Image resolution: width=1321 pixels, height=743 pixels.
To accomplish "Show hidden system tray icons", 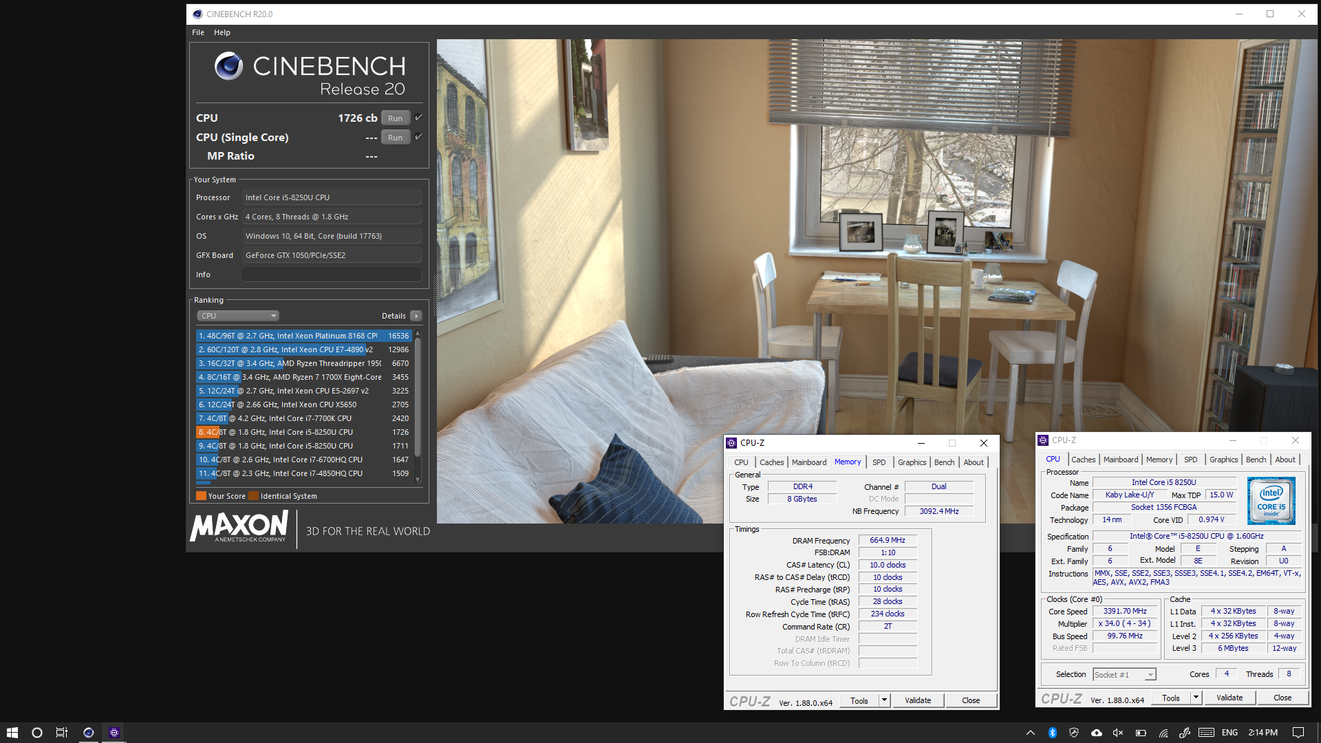I will (x=1030, y=733).
